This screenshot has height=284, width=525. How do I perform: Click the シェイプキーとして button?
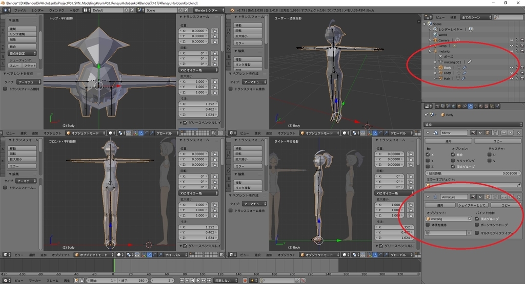pyautogui.click(x=473, y=205)
